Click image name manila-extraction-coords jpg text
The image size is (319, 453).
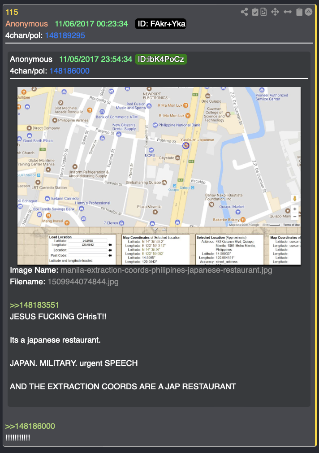click(x=166, y=270)
